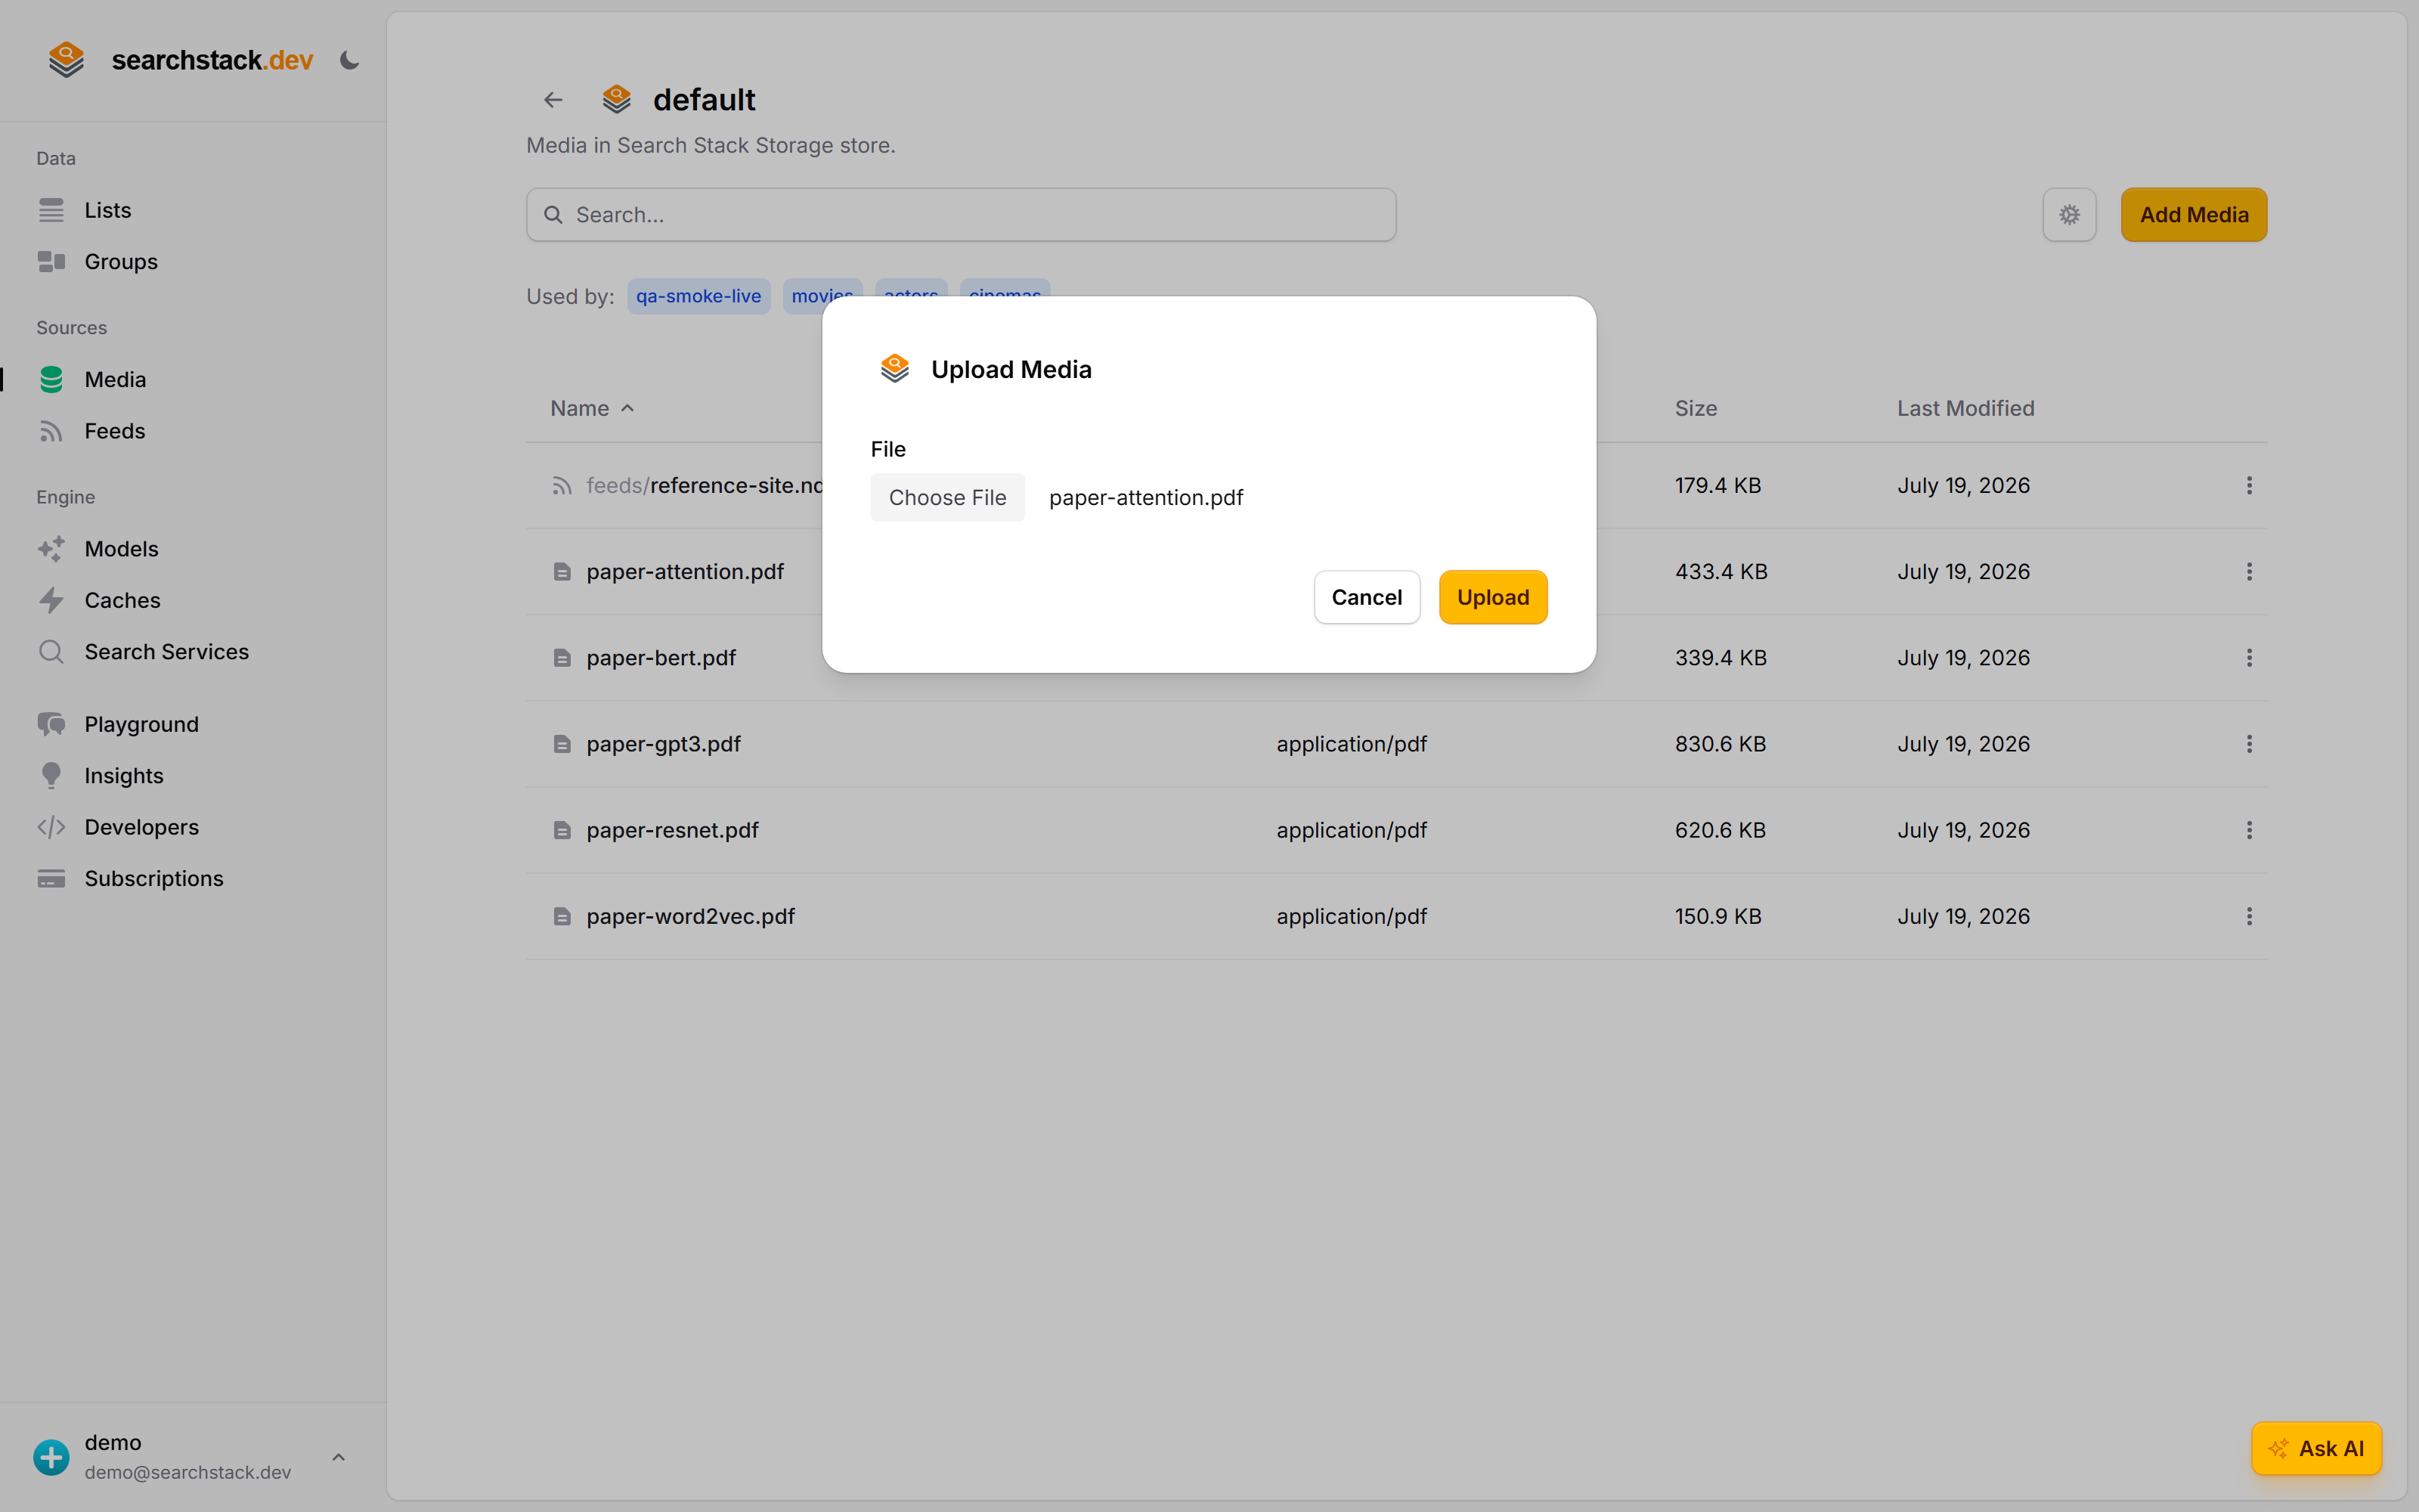Click the Upload Media dialog logo icon
This screenshot has width=2419, height=1512.
click(894, 369)
